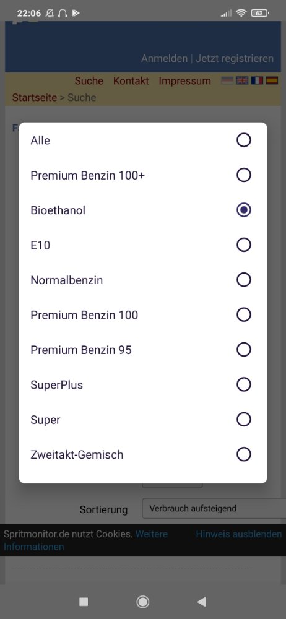Dismiss cookie notice via Hinweis ausblenden
286x619 pixels.
point(239,534)
